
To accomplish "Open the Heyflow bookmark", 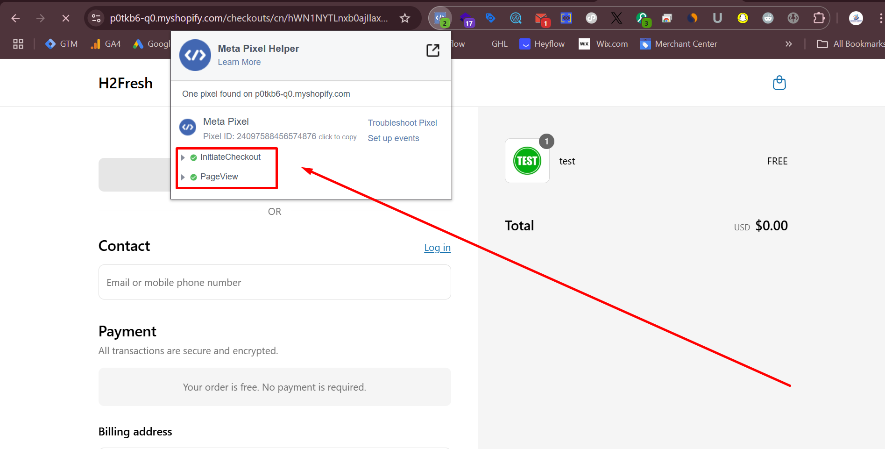I will pyautogui.click(x=542, y=44).
